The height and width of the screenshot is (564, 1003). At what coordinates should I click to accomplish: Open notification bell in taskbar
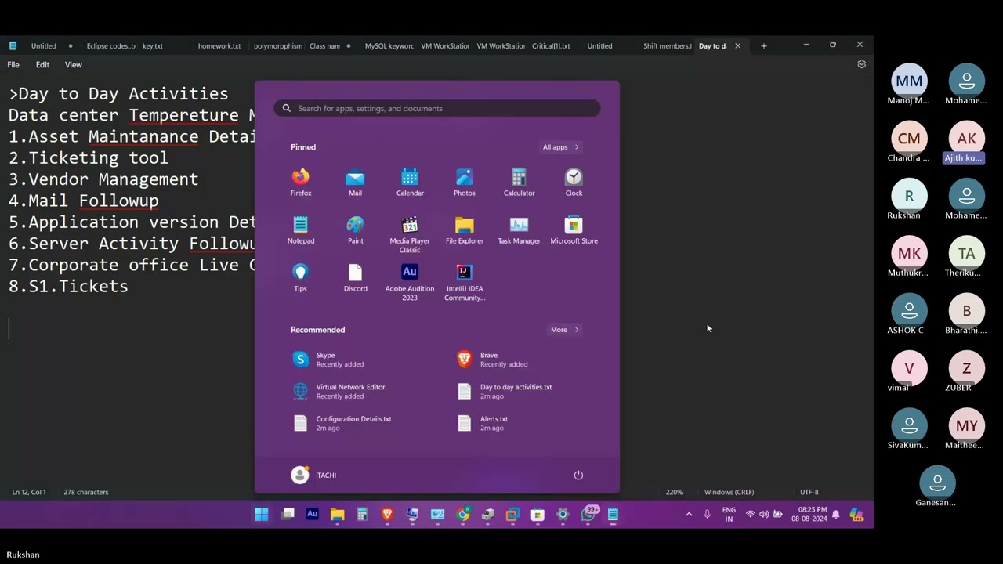point(835,515)
